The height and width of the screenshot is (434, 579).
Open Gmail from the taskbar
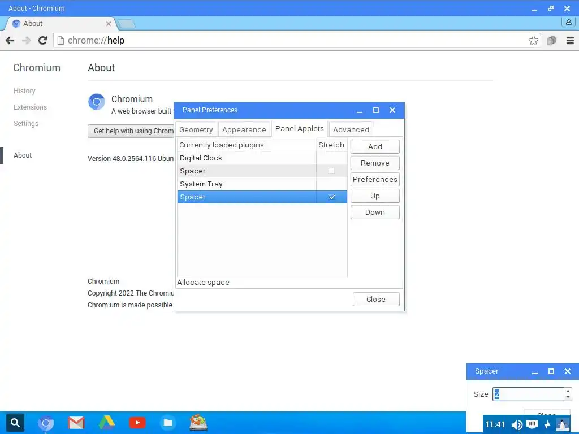point(76,423)
